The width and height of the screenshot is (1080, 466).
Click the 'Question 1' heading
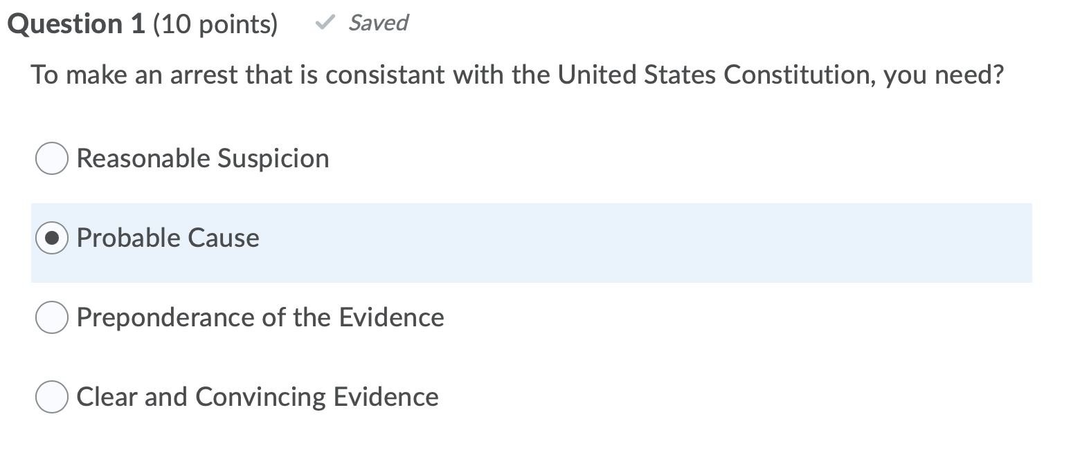[x=76, y=24]
